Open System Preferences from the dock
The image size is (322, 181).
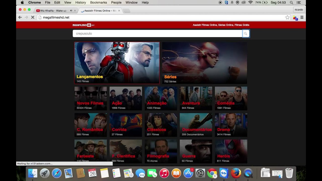pos(200,173)
